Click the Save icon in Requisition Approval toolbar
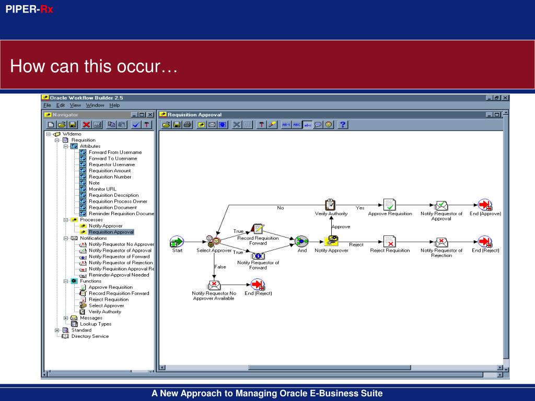Screen dimensions: 535x401 [177, 125]
